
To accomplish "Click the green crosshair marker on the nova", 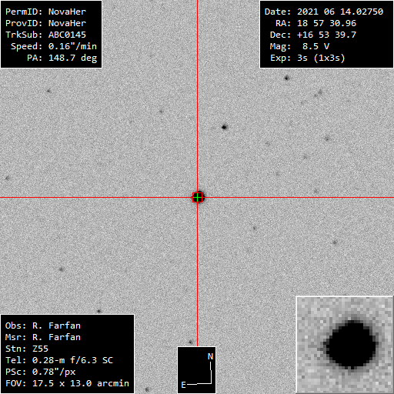I will [198, 198].
